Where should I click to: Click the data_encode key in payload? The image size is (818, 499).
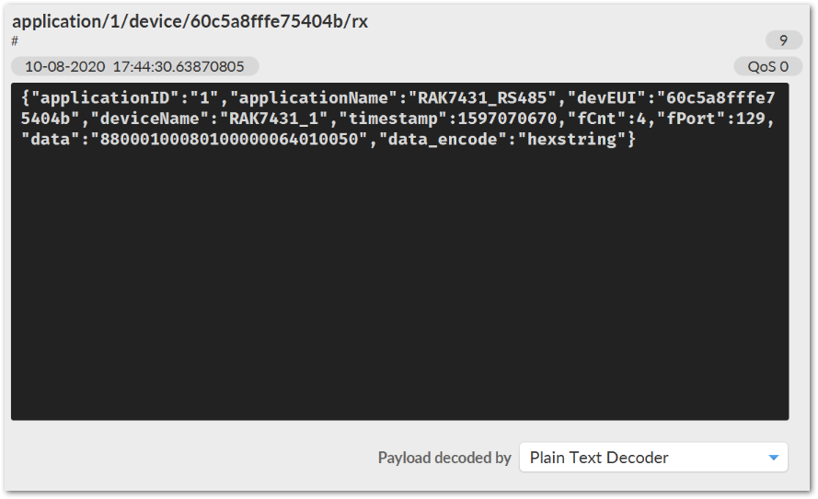coord(443,139)
